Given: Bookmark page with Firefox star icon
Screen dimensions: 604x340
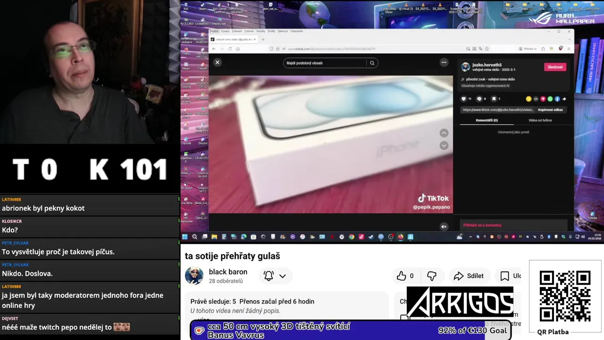Looking at the screenshot, I should click(x=487, y=49).
